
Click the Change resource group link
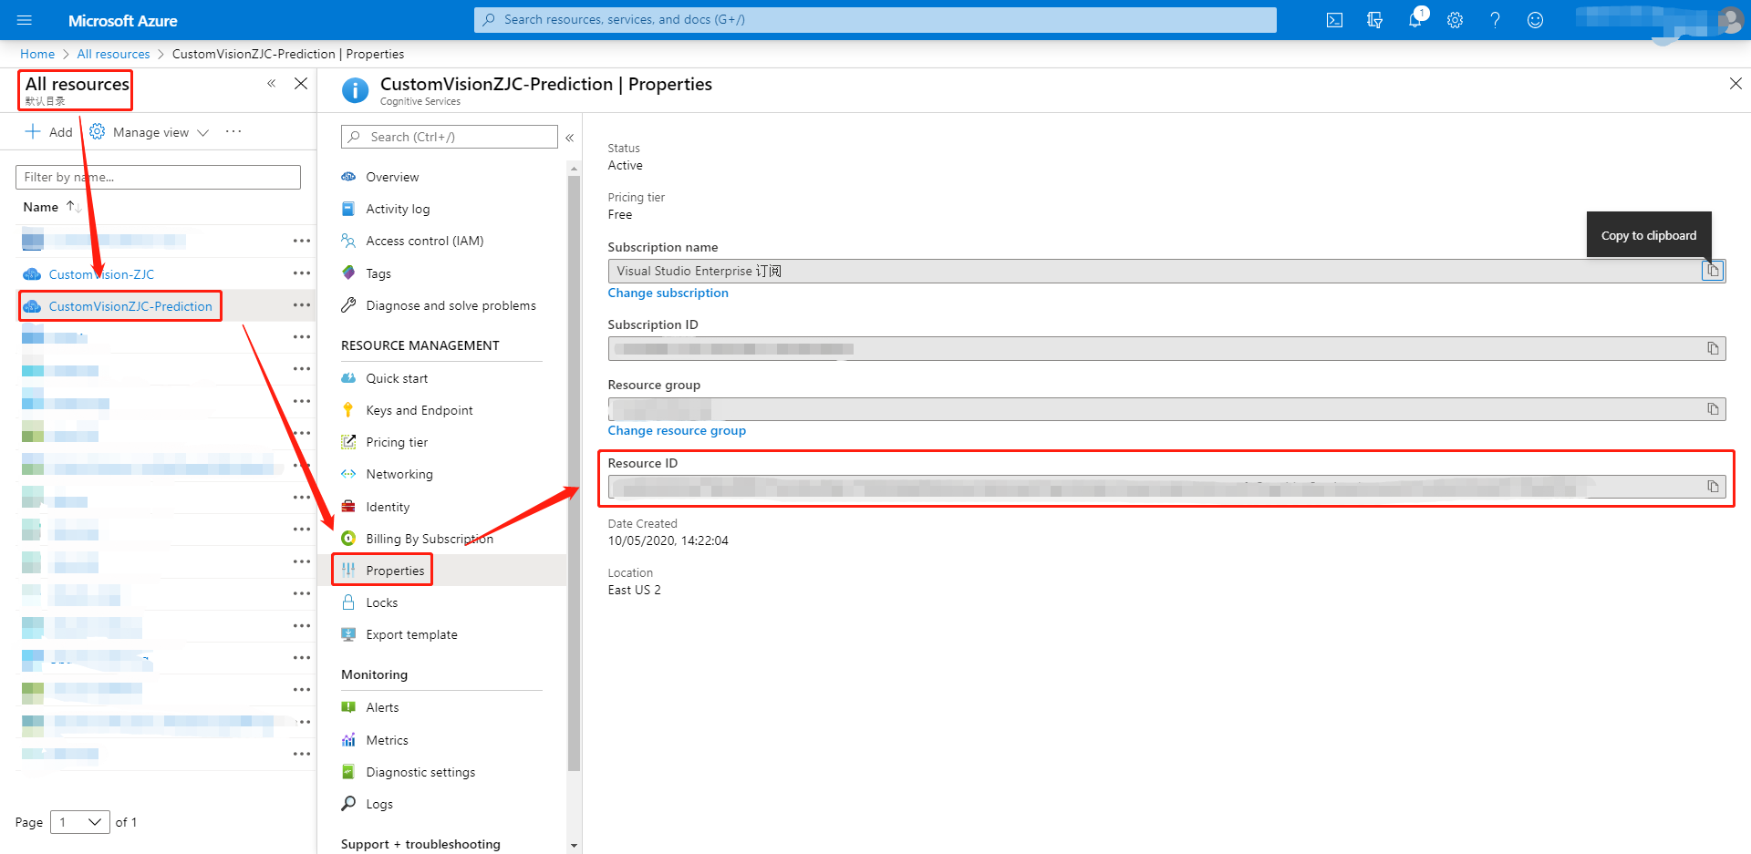click(x=677, y=430)
